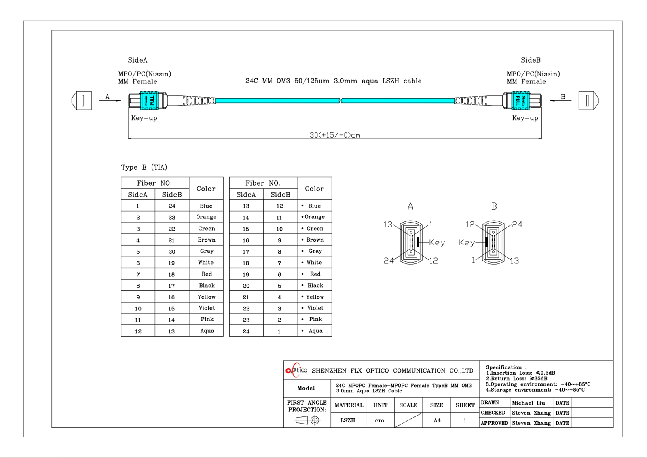The width and height of the screenshot is (647, 458).
Task: Select the first angle projection symbol
Action: coord(307,419)
